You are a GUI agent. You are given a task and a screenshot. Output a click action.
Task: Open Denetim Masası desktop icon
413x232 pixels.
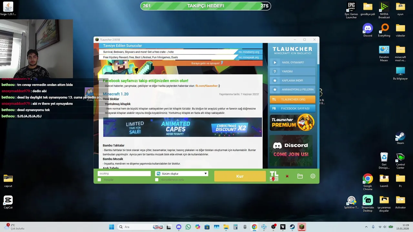click(384, 53)
